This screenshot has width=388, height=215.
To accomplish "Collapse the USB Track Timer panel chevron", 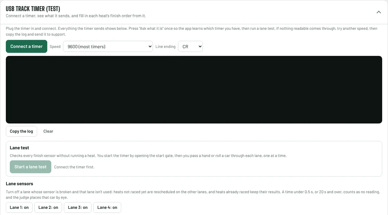I will click(379, 12).
